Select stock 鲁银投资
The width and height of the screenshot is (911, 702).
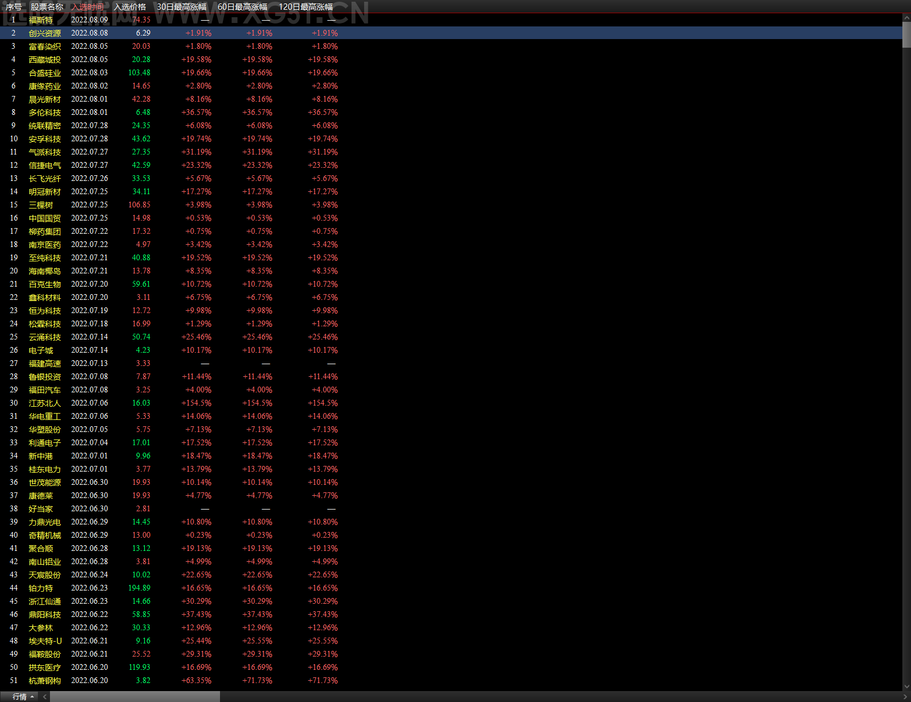[x=45, y=377]
